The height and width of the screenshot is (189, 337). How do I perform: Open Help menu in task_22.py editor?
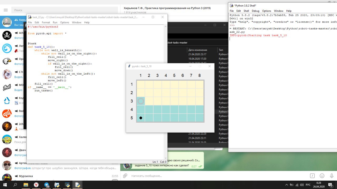point(87,23)
